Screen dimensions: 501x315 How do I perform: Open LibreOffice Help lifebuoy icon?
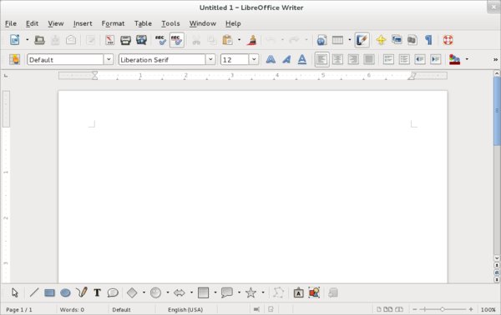point(448,40)
